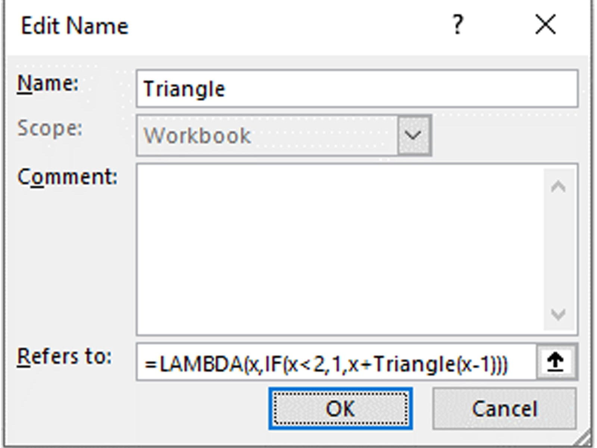Click the Workbook scope combo box

[x=267, y=135]
